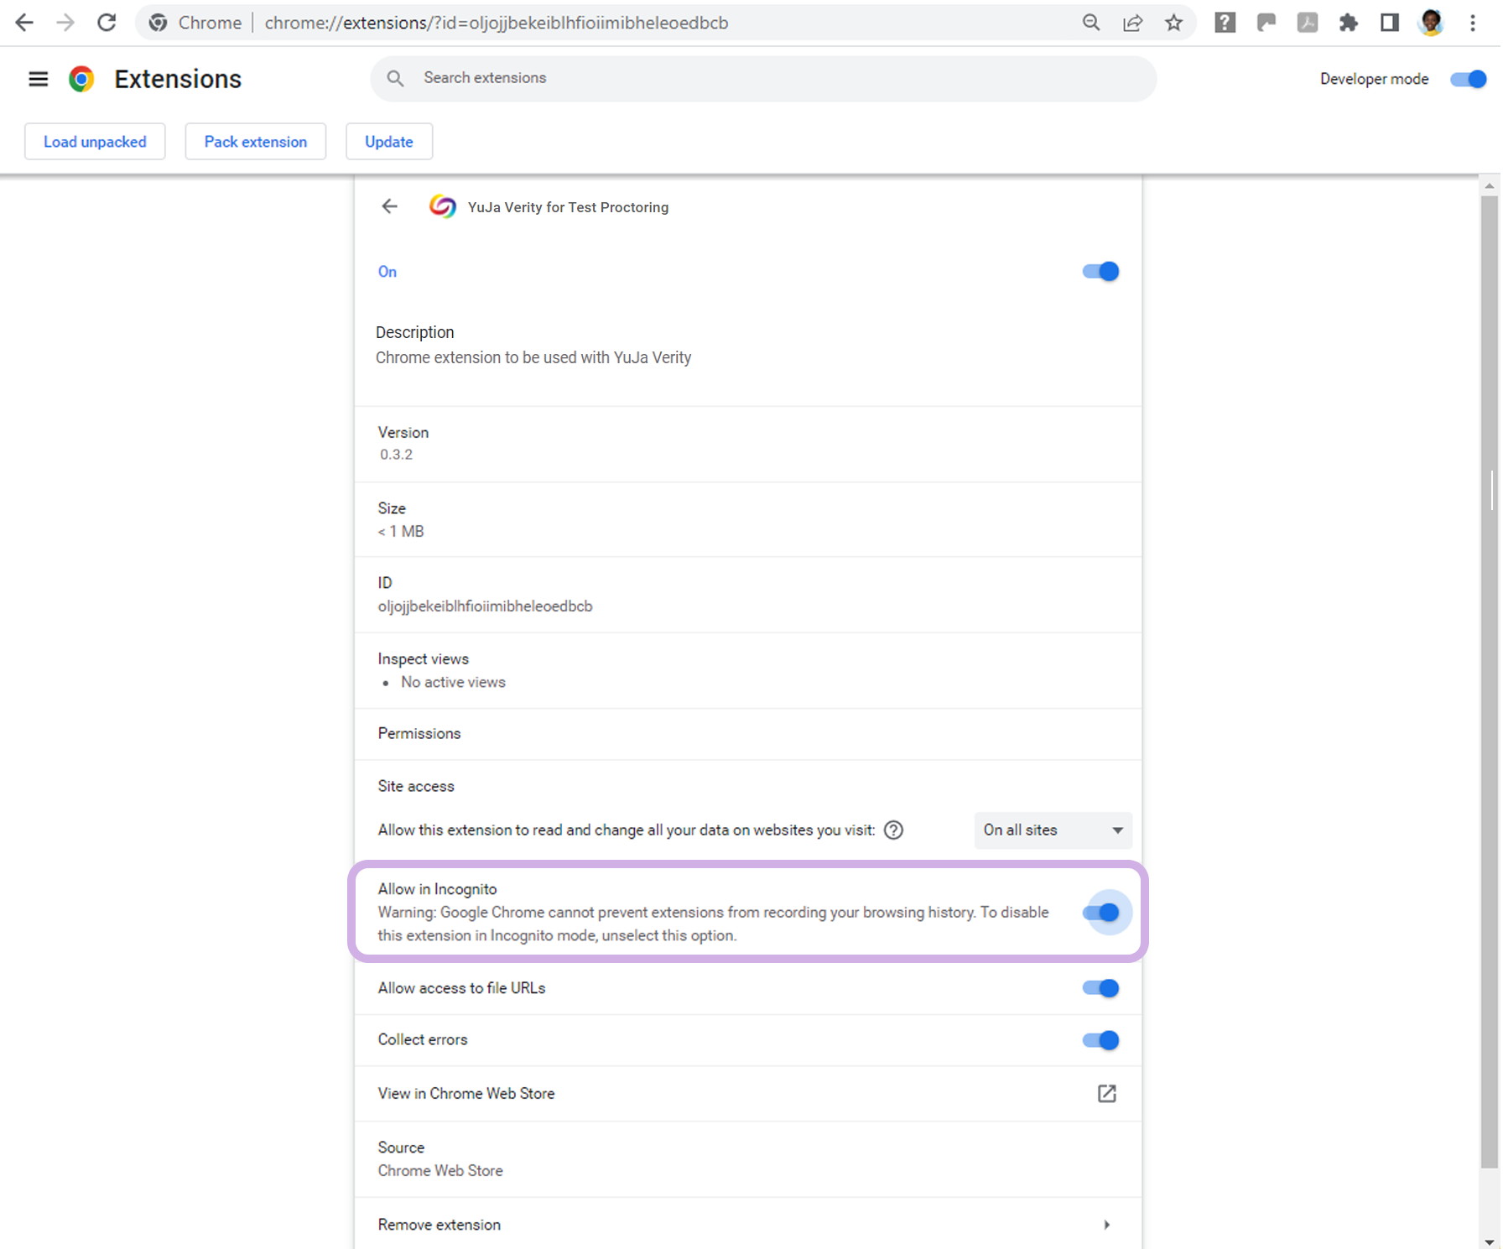This screenshot has width=1503, height=1249.
Task: Click the share page icon
Action: coord(1132,23)
